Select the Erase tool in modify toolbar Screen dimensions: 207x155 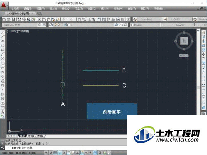(x=204, y=32)
